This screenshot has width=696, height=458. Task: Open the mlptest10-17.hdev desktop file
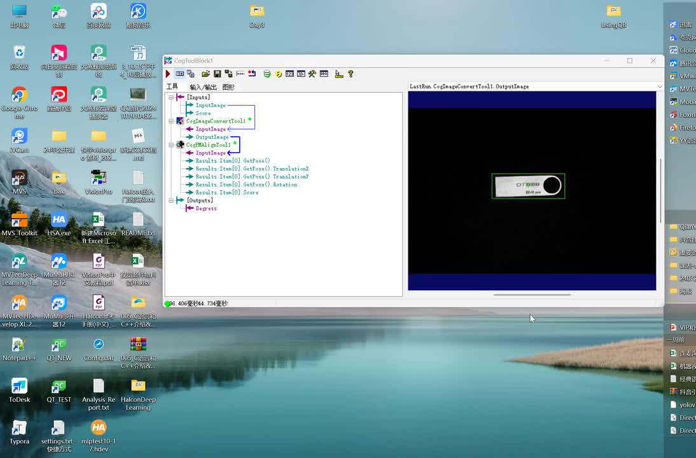tap(99, 437)
